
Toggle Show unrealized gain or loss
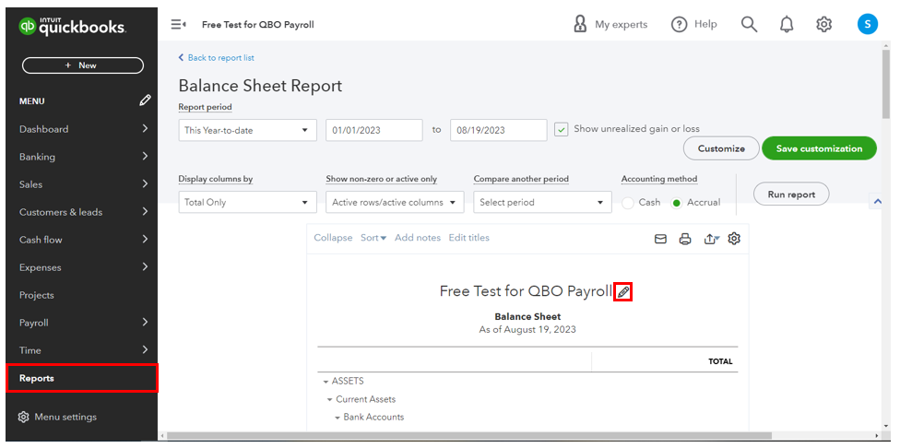[562, 130]
